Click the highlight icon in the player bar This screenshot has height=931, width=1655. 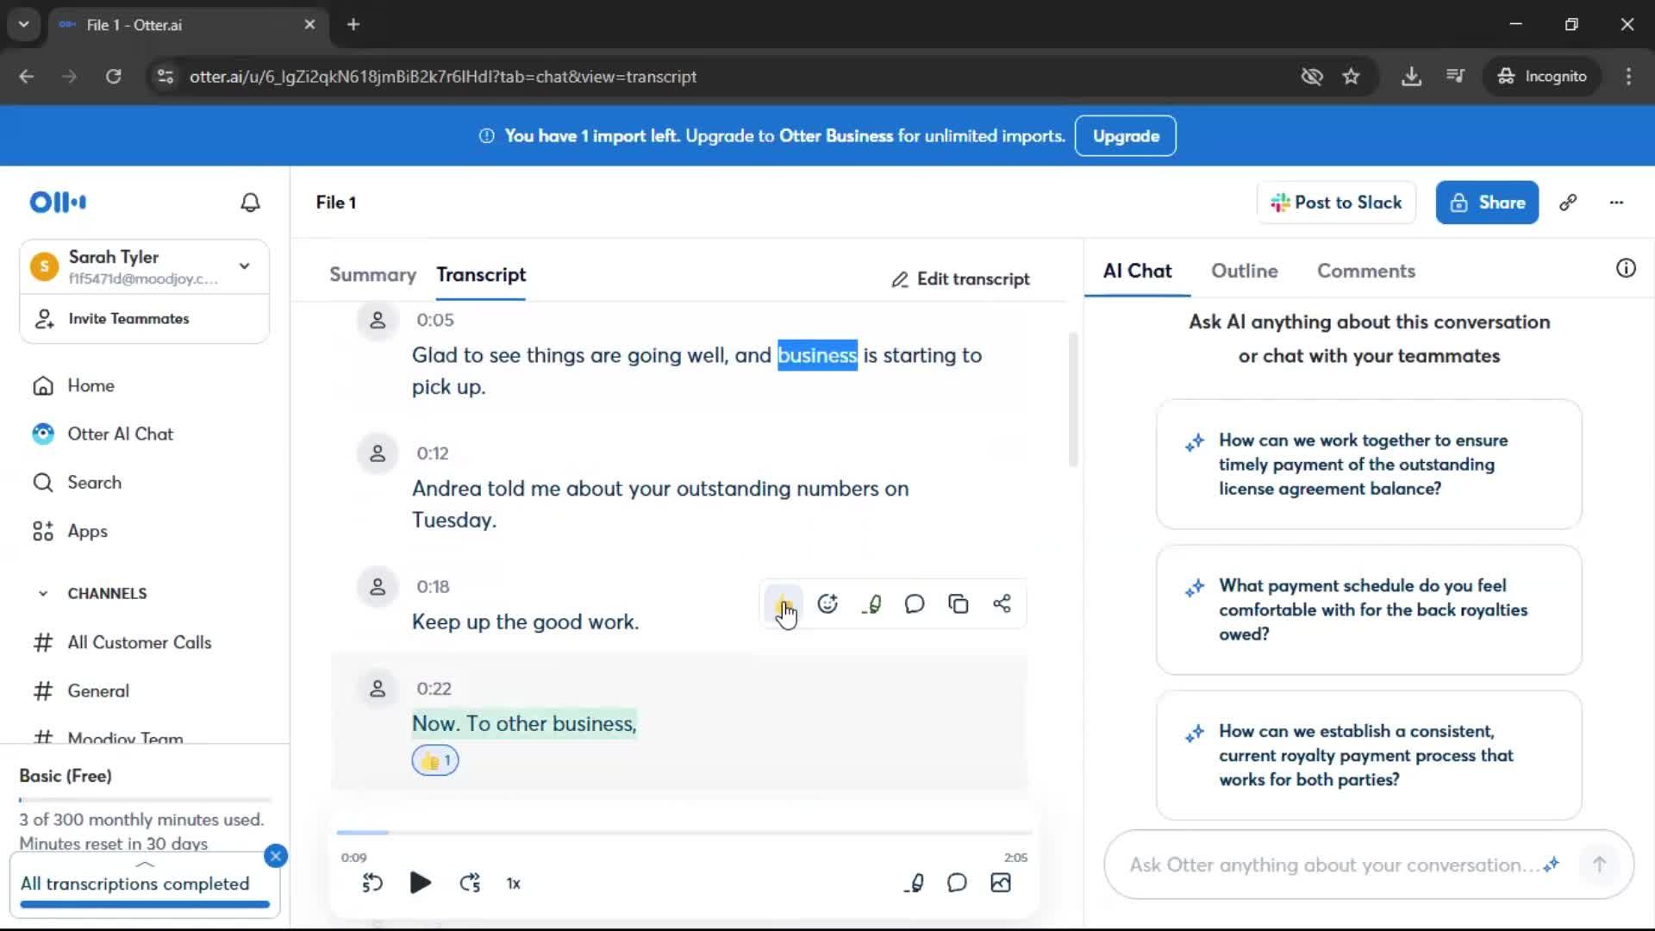coord(915,883)
